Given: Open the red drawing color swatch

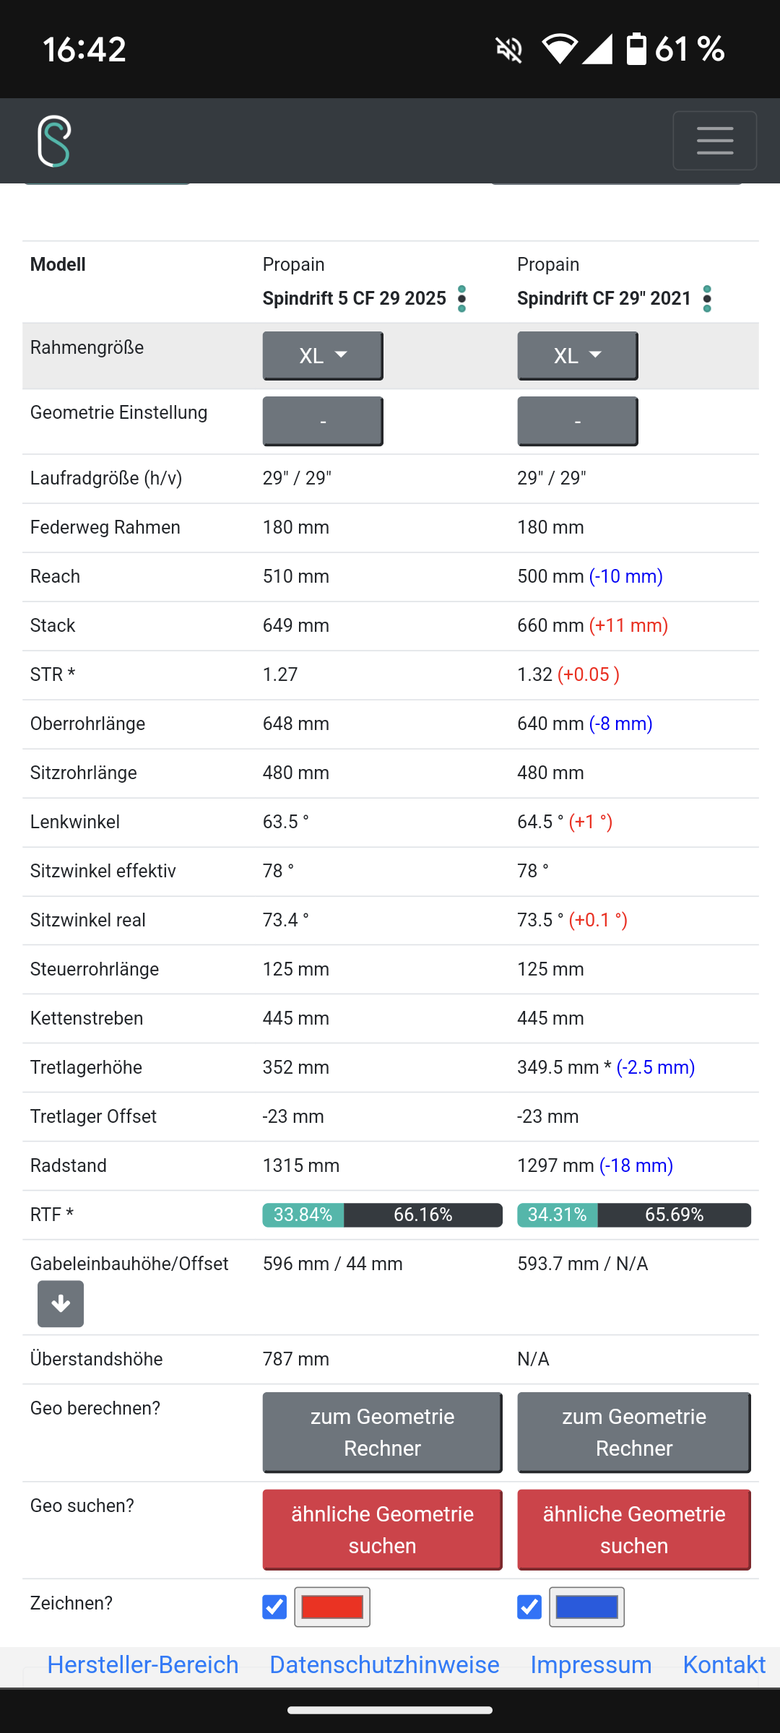Looking at the screenshot, I should [332, 1607].
